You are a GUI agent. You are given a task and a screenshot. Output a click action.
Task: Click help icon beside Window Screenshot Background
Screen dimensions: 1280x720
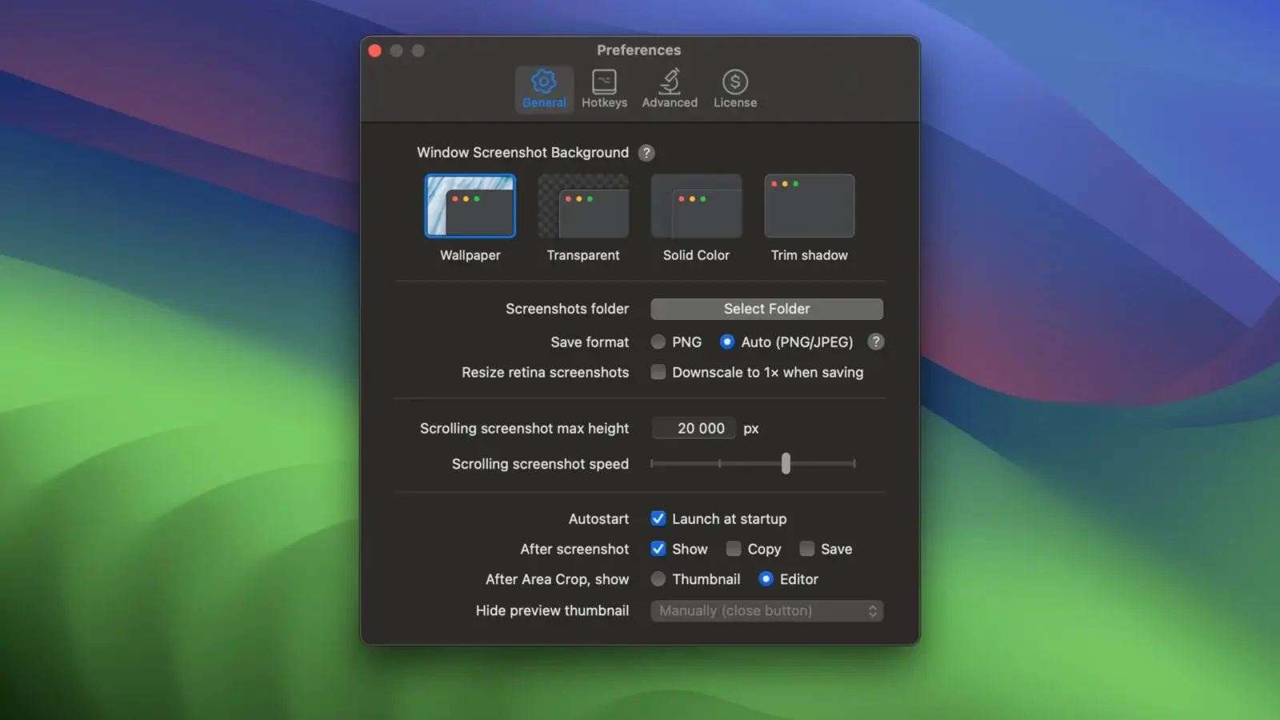(x=646, y=153)
